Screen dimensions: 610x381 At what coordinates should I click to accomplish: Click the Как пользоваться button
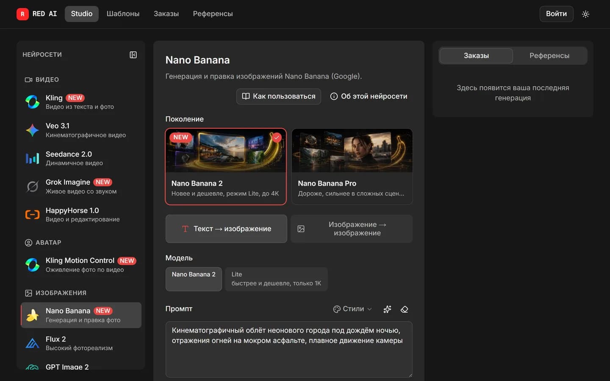[278, 96]
